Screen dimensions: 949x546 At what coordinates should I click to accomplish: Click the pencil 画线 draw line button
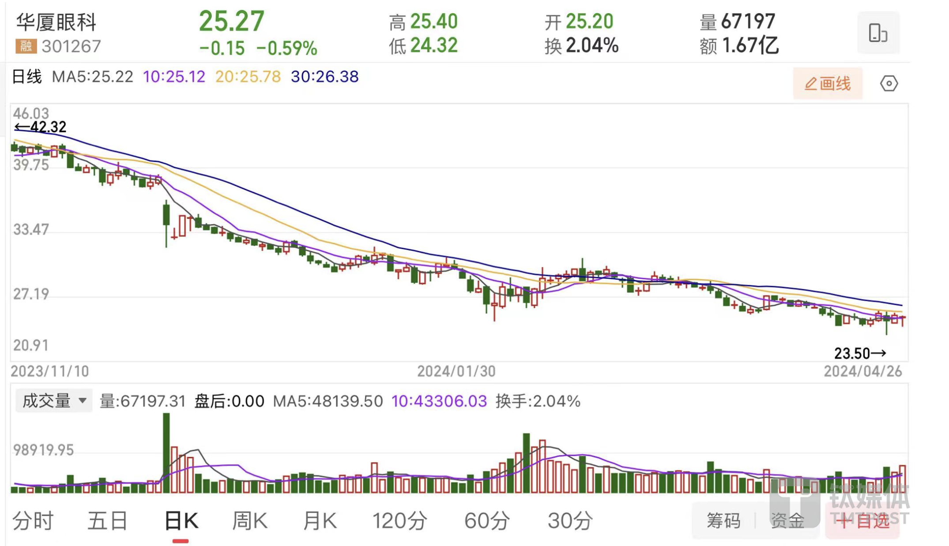point(827,83)
